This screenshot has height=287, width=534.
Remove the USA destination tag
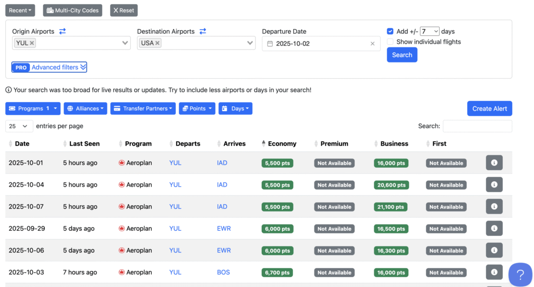157,43
